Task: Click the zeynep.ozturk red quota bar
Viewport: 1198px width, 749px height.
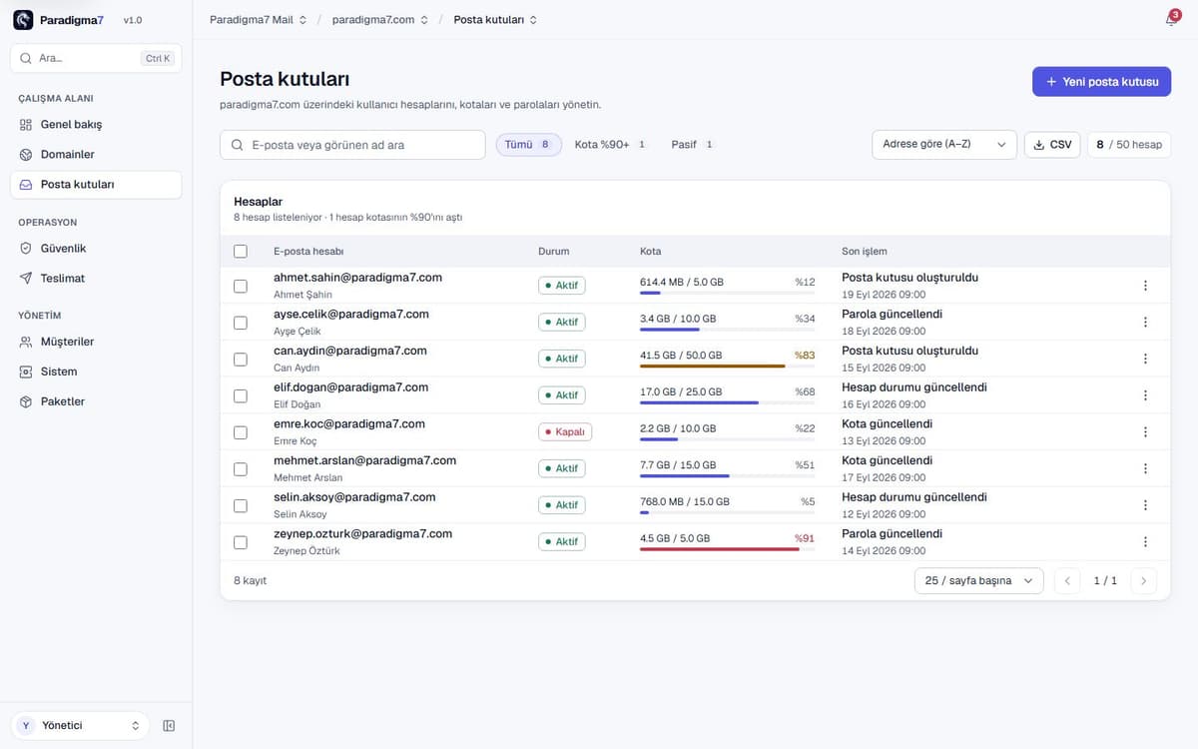Action: tap(727, 549)
